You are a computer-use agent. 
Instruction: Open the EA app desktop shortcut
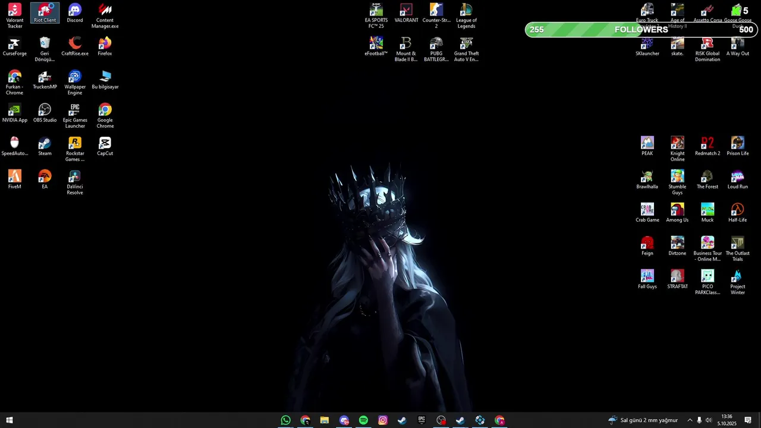pyautogui.click(x=45, y=180)
